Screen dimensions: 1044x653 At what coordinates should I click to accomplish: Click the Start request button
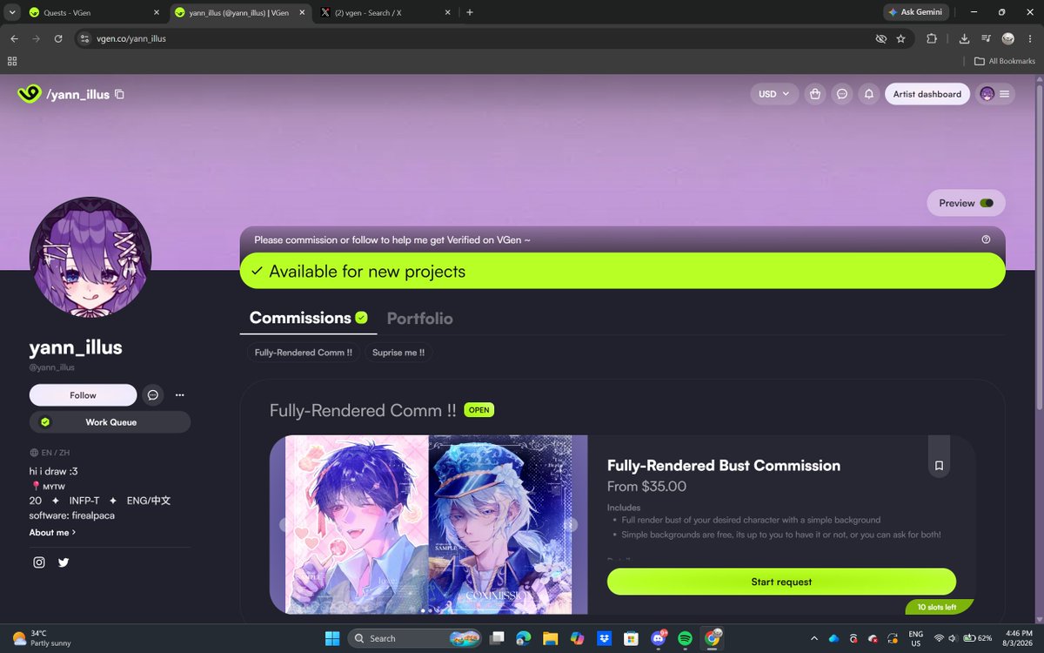(781, 582)
